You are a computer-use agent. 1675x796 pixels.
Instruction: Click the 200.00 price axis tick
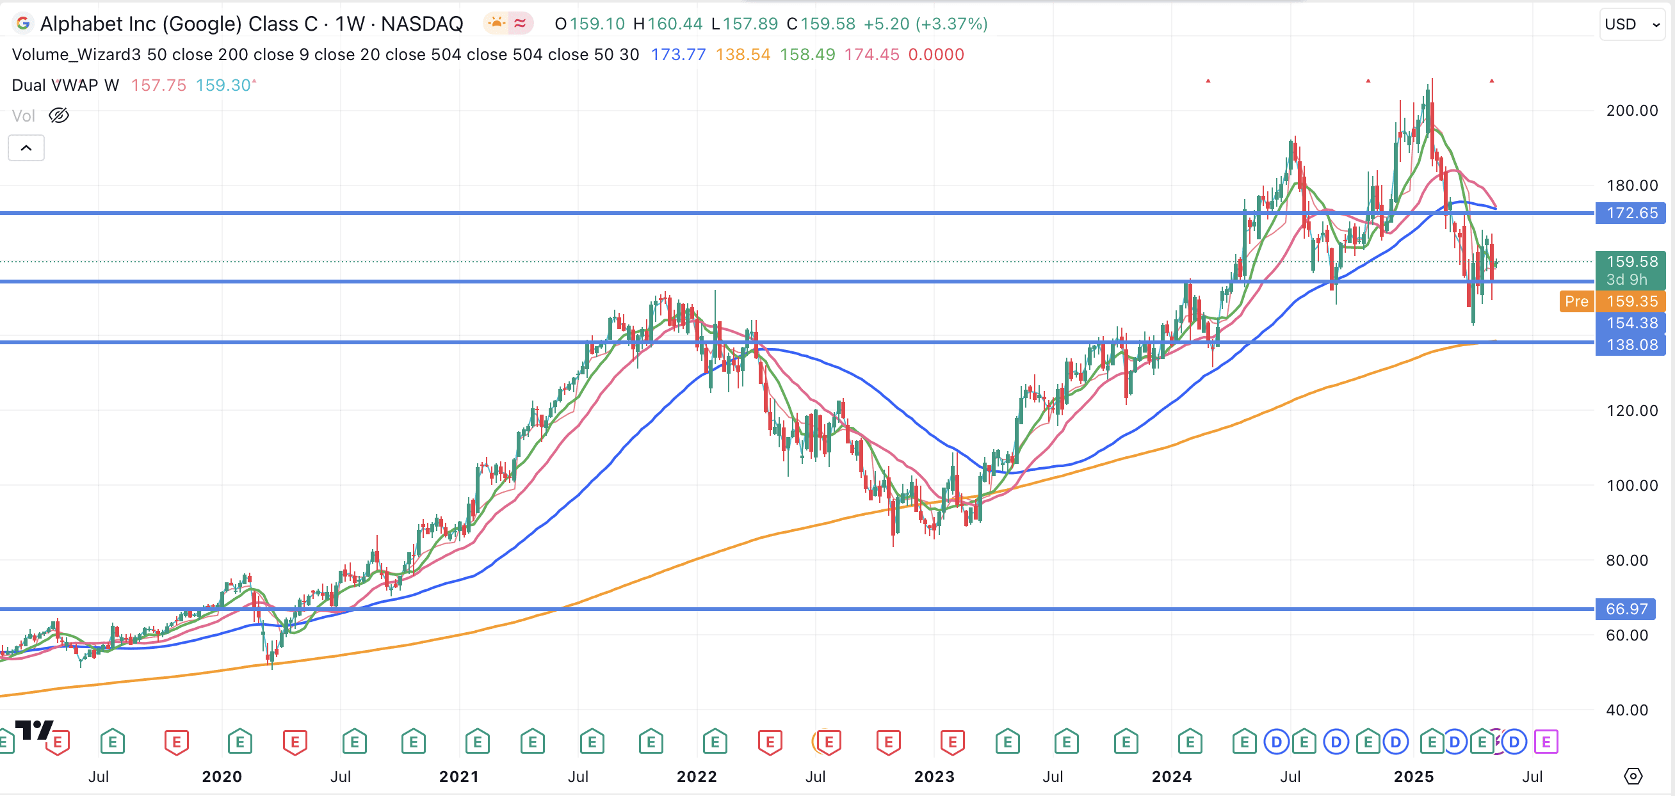[1632, 111]
